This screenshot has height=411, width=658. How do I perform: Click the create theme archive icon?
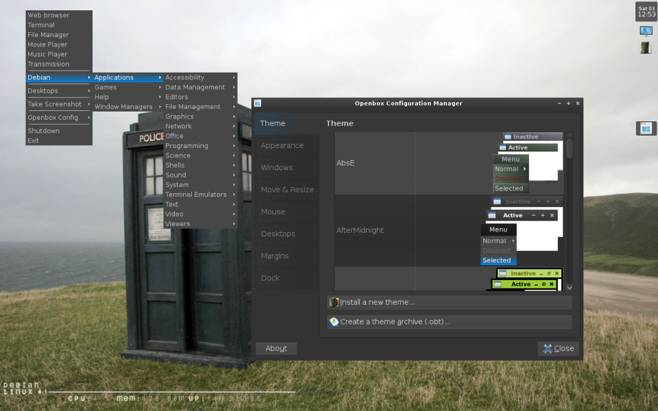[334, 322]
